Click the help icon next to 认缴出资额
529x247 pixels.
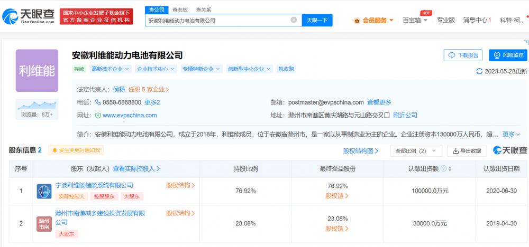[x=443, y=168]
